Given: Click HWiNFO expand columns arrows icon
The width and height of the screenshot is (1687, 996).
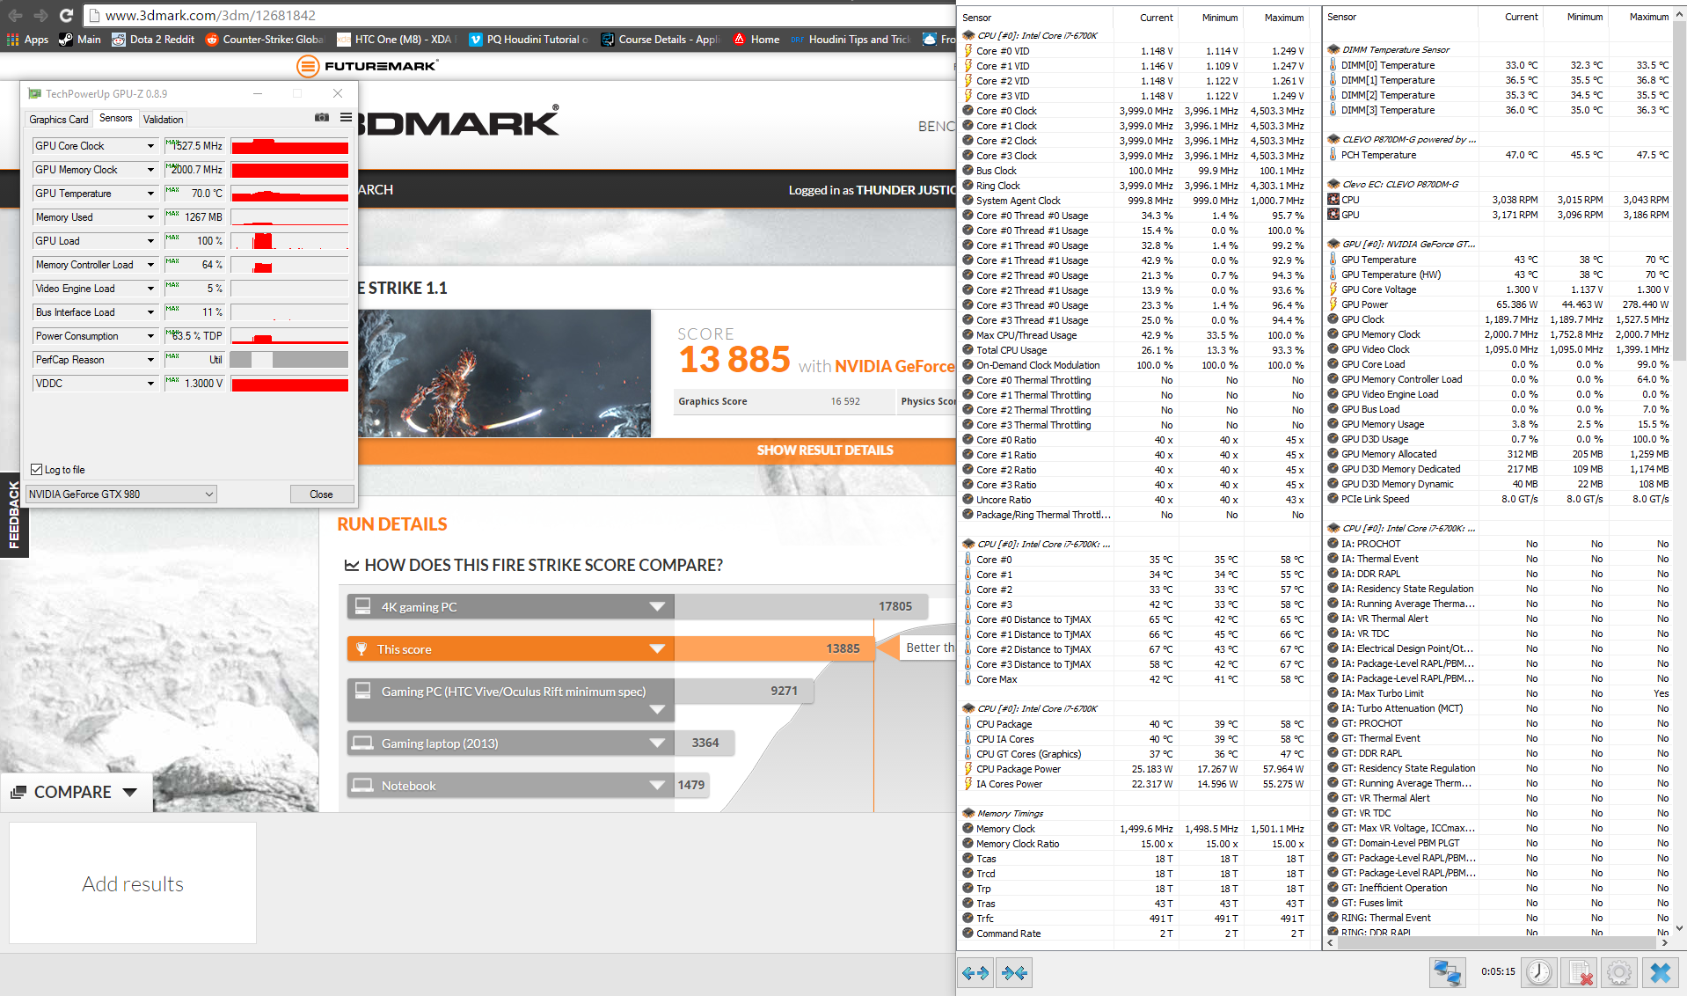Looking at the screenshot, I should click(975, 972).
